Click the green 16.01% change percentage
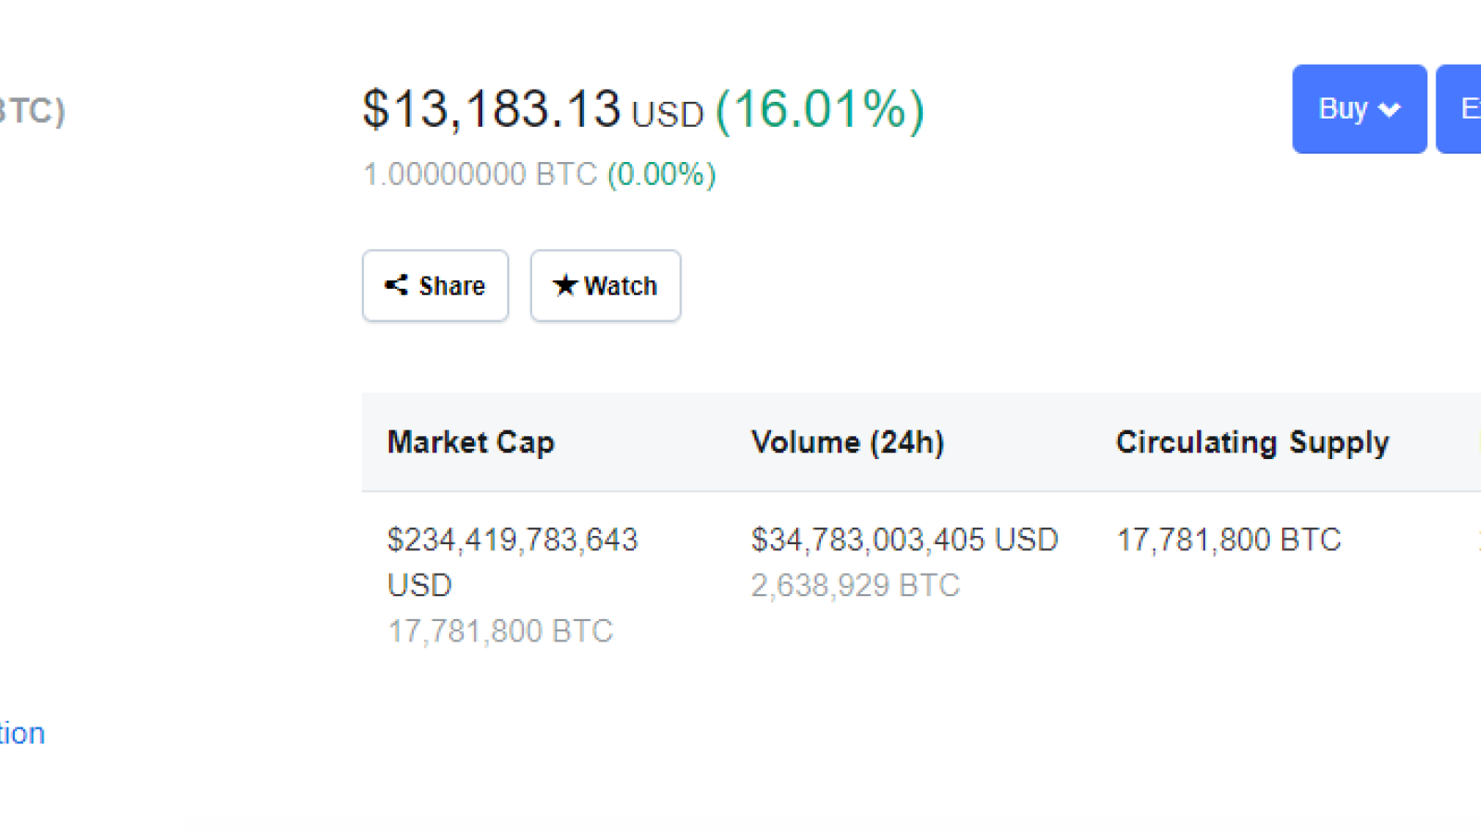This screenshot has height=833, width=1481. pyautogui.click(x=820, y=110)
